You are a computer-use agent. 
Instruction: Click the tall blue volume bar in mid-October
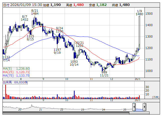74,95
